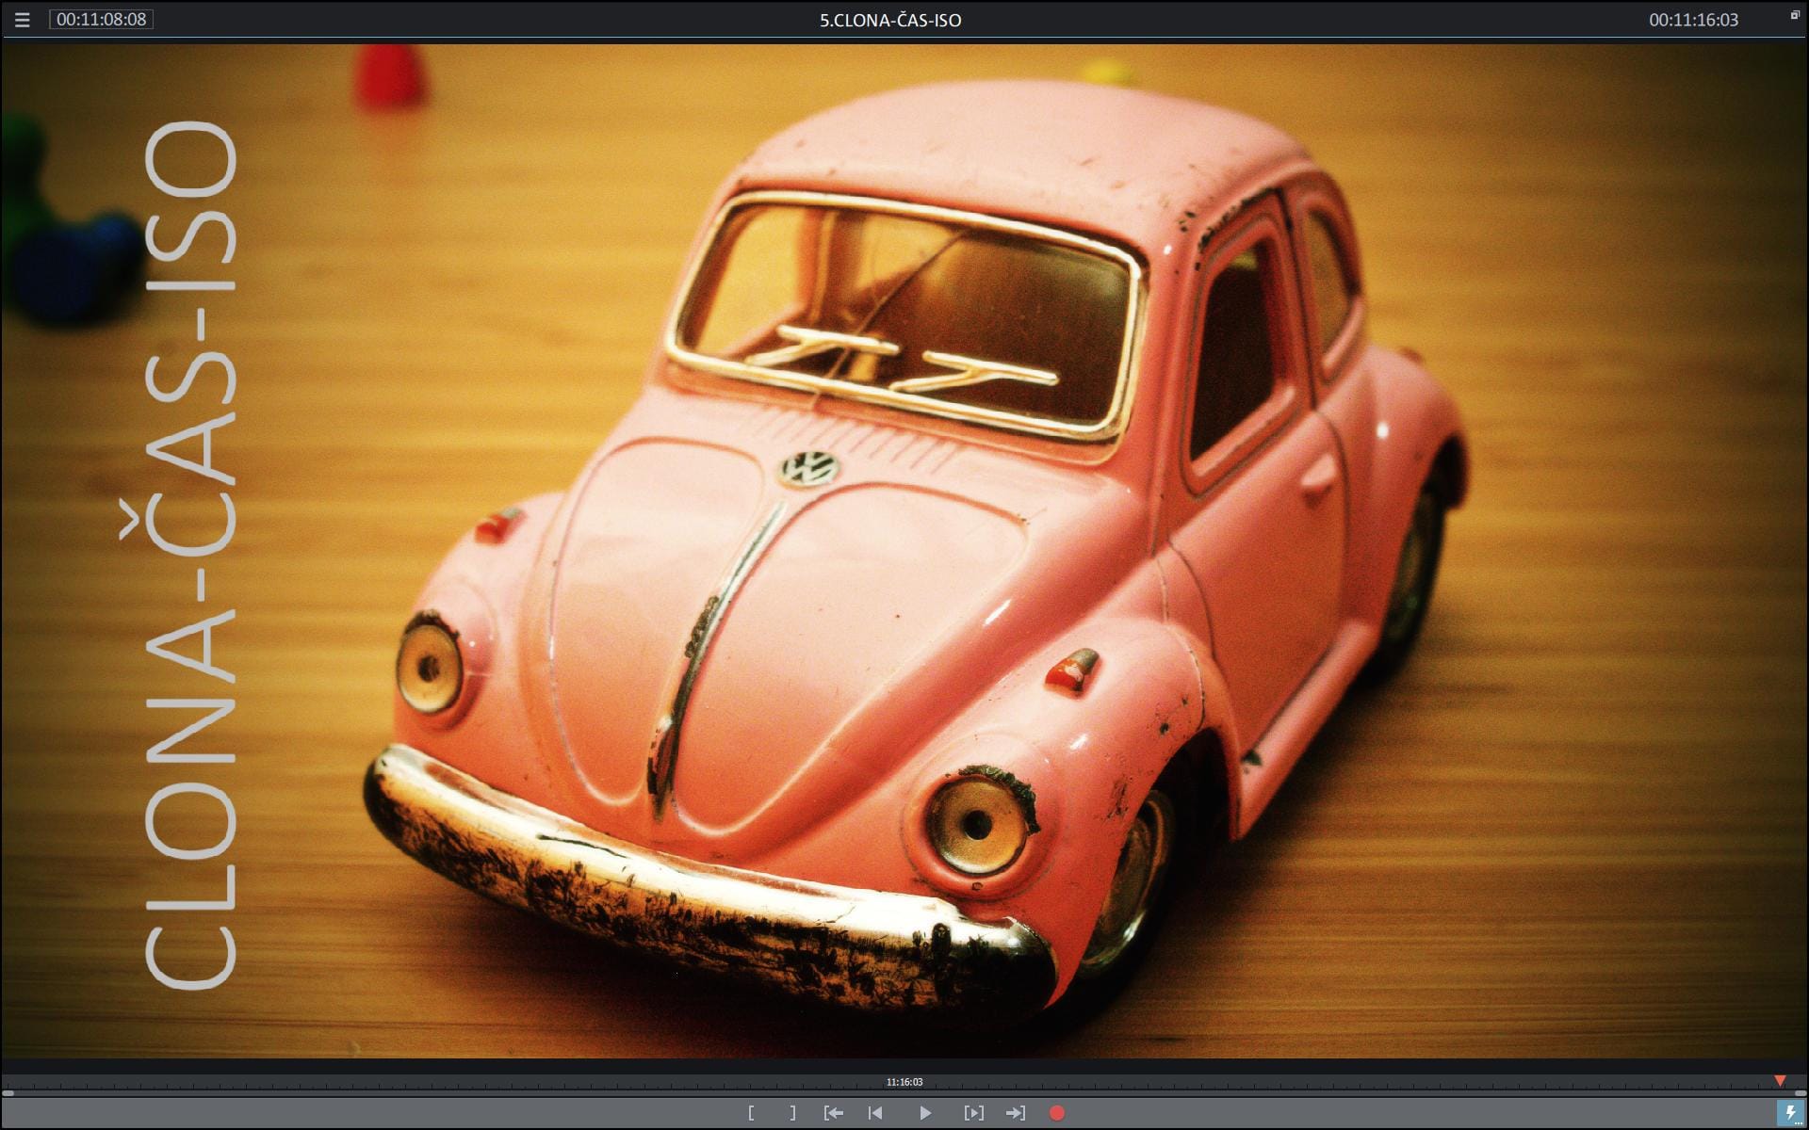Click the right handle of the timeline scrollbar

point(1801,1093)
